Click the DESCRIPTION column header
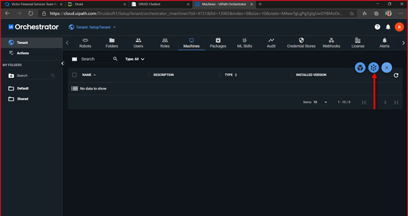The width and height of the screenshot is (408, 216). [163, 75]
